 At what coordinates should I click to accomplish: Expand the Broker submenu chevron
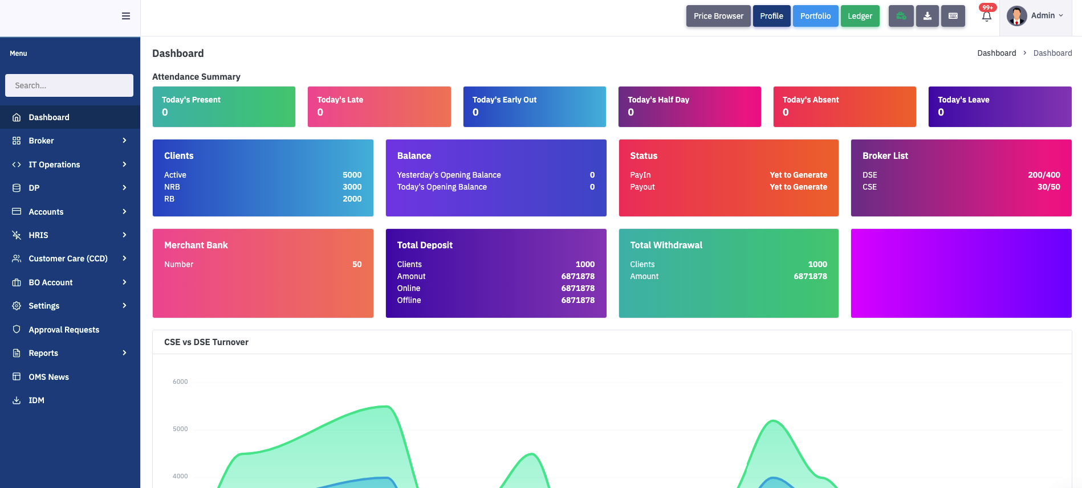point(124,141)
